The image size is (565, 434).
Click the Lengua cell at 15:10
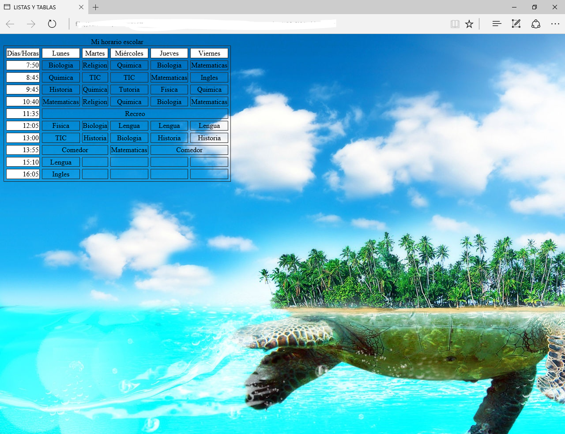60,162
